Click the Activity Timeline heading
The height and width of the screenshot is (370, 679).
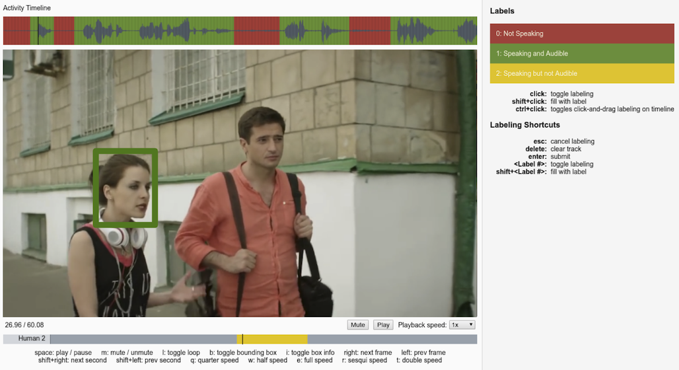pos(27,8)
